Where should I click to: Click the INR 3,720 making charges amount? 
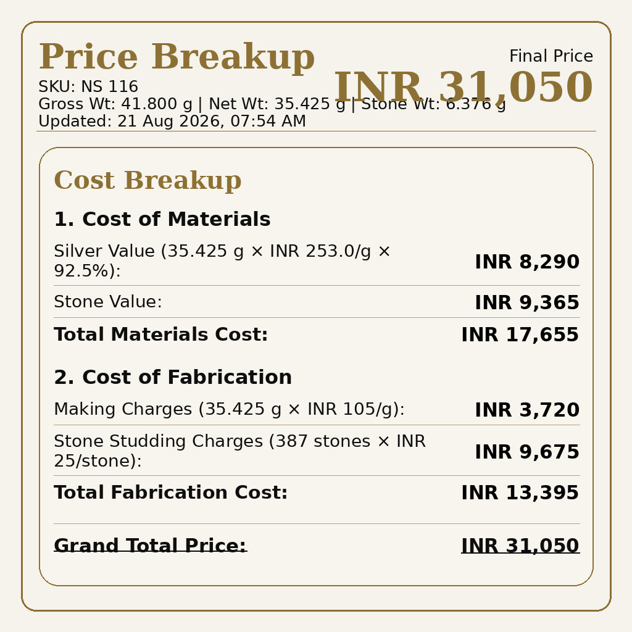[x=527, y=410]
